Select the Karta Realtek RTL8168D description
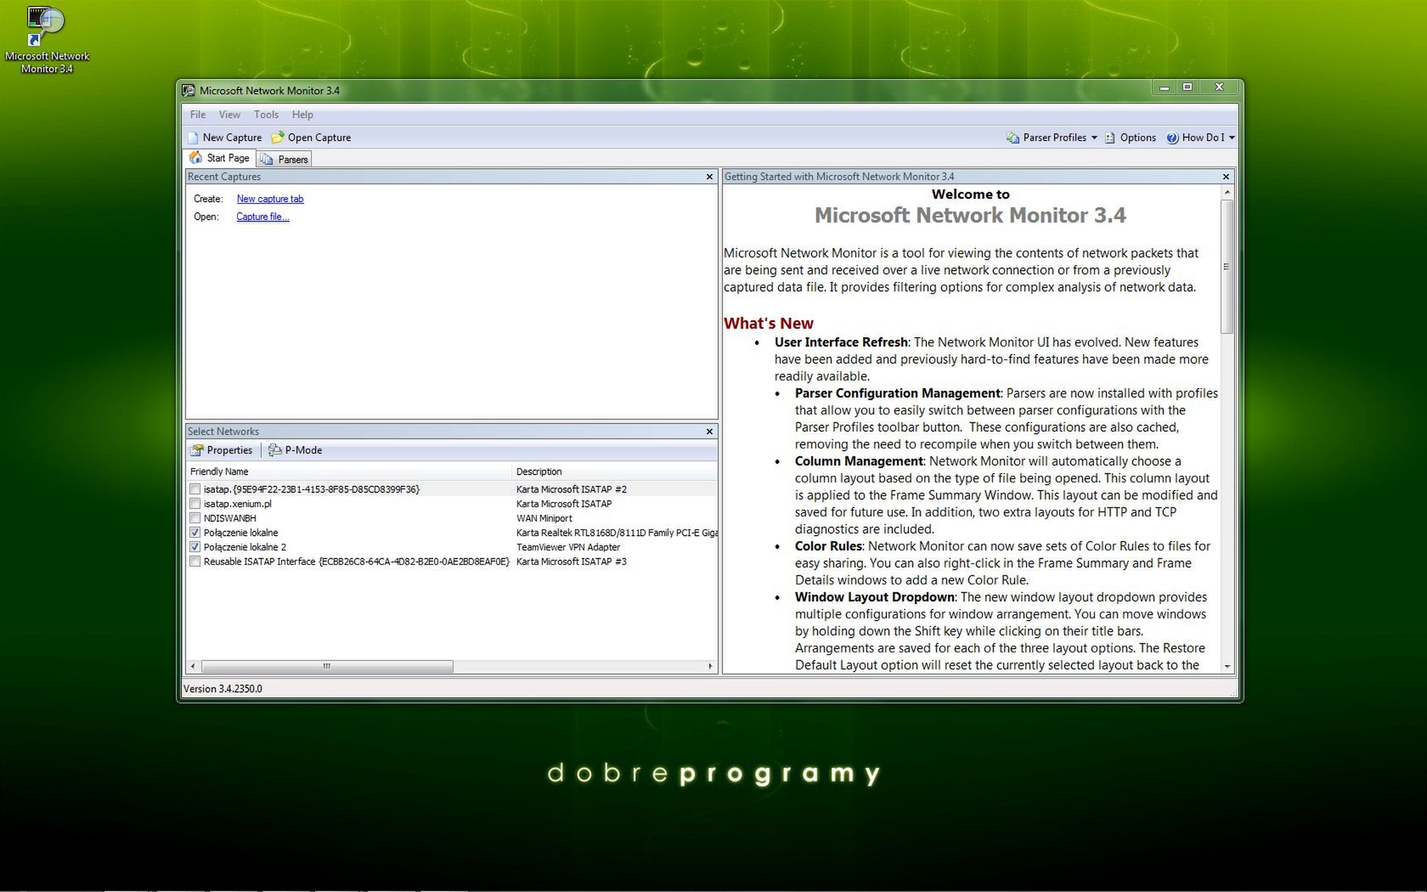The height and width of the screenshot is (892, 1427). [x=617, y=533]
